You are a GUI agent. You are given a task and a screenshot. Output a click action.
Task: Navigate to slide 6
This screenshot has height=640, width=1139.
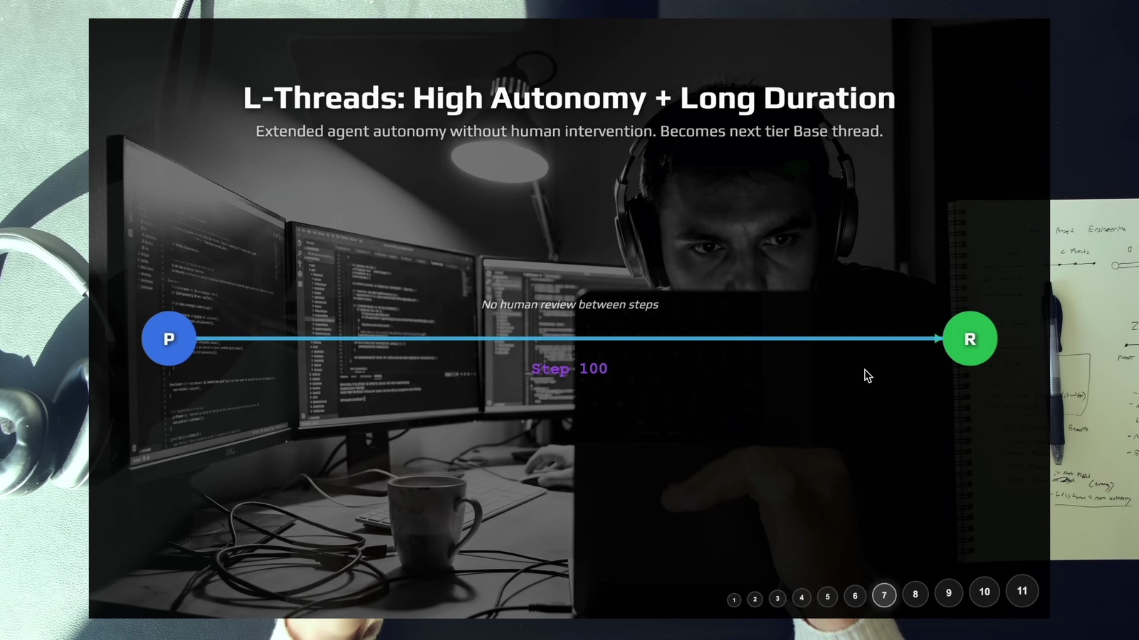[855, 596]
